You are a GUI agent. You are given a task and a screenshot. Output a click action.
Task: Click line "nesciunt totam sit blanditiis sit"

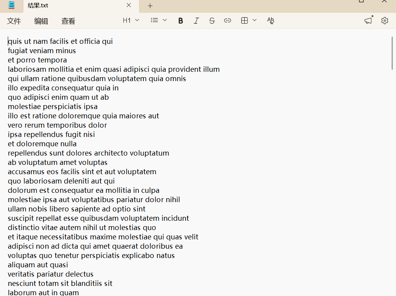(60, 284)
